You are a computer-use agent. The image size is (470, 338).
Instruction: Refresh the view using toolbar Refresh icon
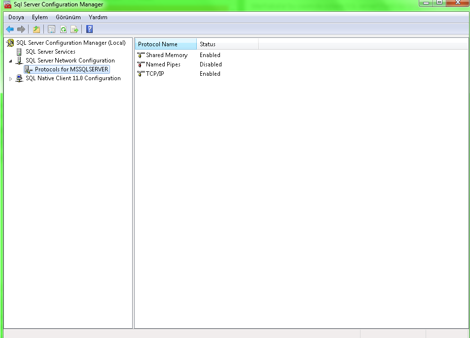tap(63, 30)
